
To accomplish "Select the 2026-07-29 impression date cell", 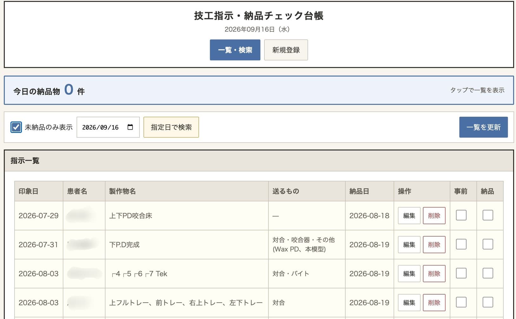I will click(39, 216).
